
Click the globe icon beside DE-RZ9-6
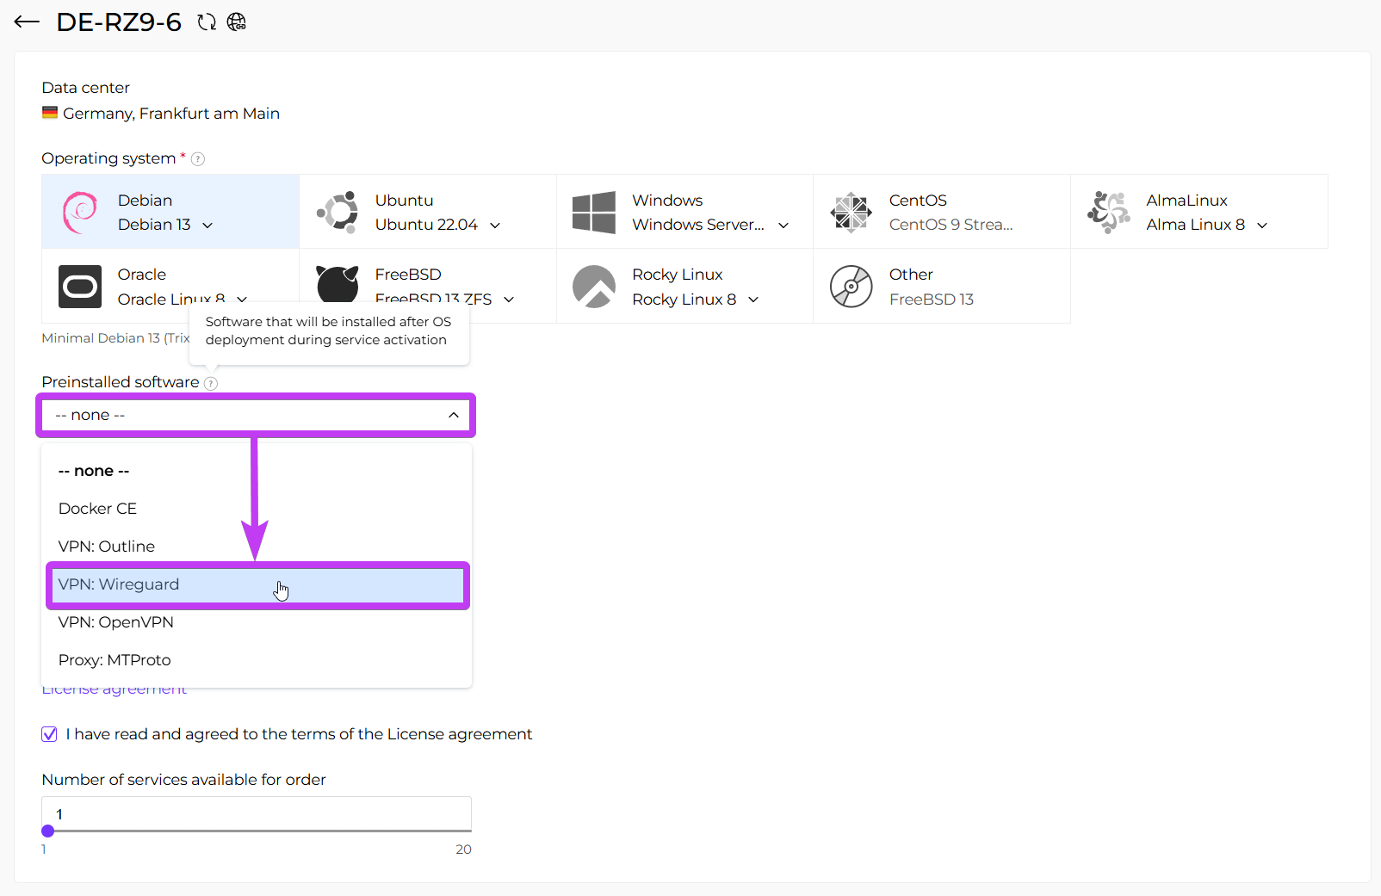(x=237, y=22)
